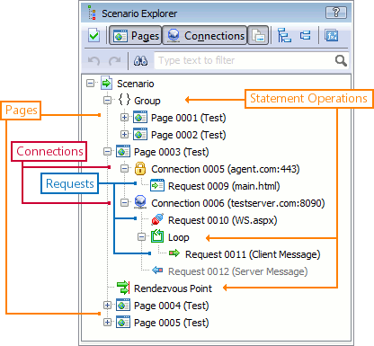Collapse the Scenario root node
Screen dimensions: 374x346
90,83
